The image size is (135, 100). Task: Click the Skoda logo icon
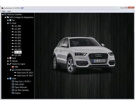pos(10,61)
